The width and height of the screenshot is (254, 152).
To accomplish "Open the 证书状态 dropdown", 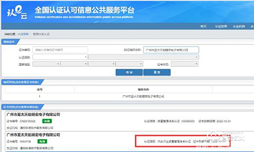I will (185, 64).
